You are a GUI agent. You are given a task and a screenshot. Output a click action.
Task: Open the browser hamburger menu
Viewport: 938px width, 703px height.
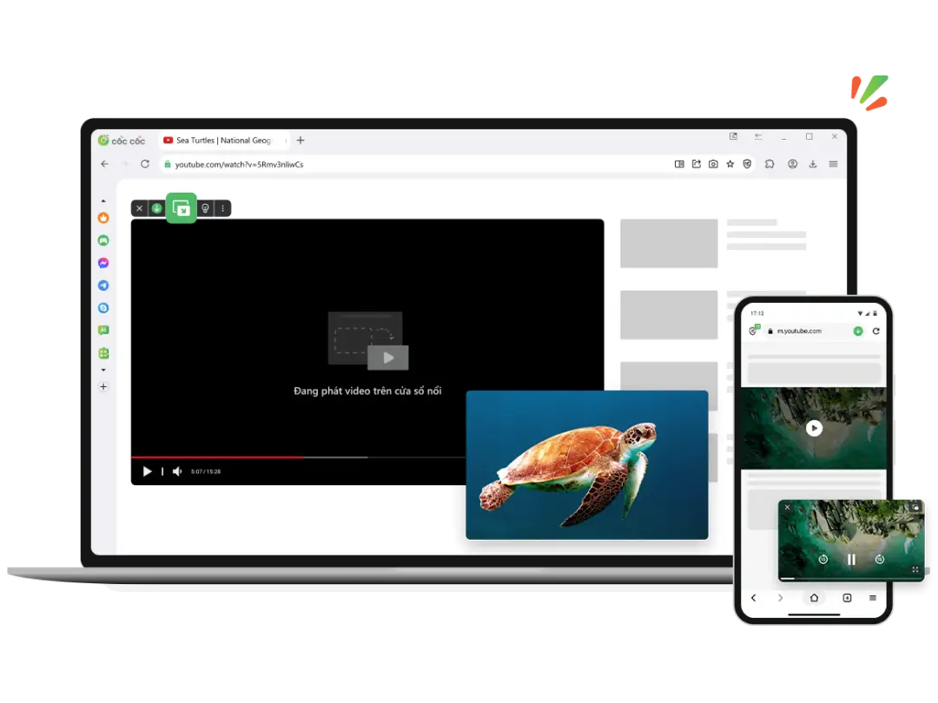pyautogui.click(x=833, y=164)
